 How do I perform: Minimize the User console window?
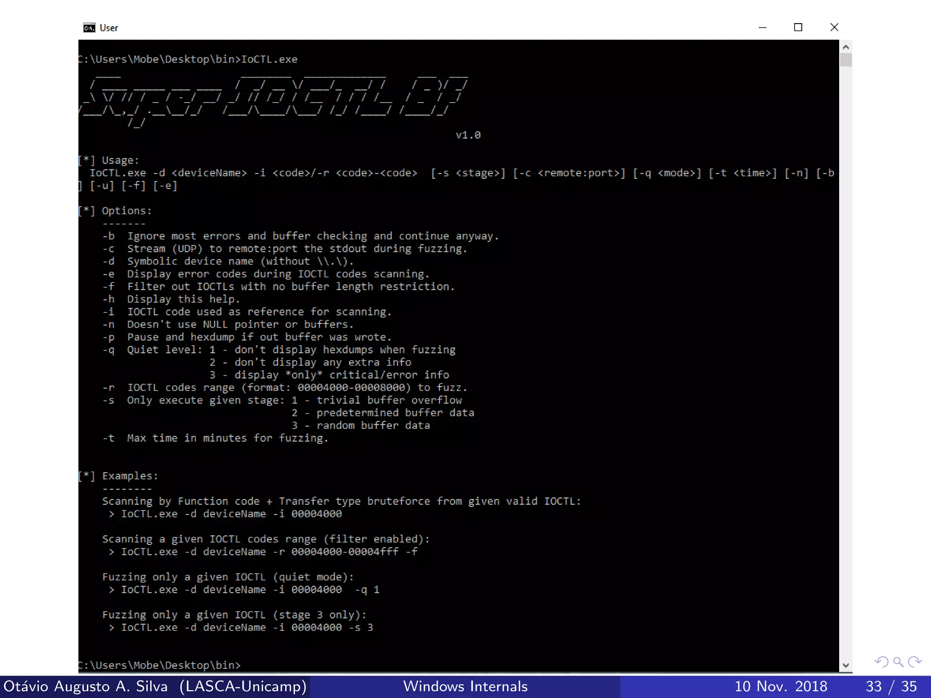point(762,28)
